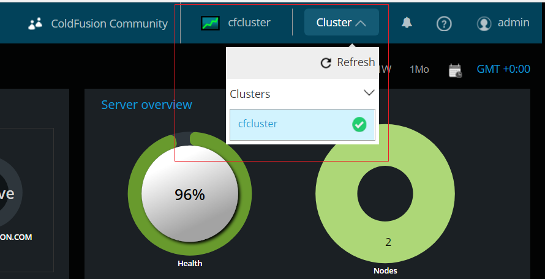Click the admin user avatar icon
Viewport: 545px width, 279px height.
[484, 23]
